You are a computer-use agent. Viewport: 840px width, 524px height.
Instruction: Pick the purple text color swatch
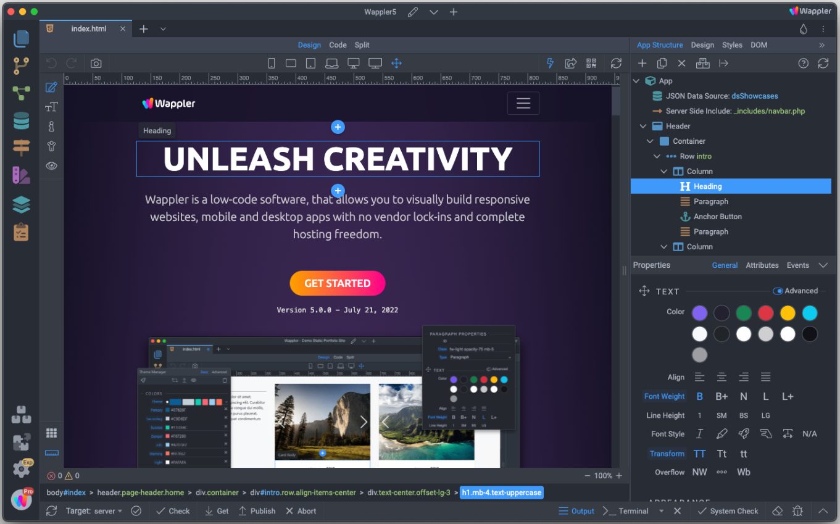(x=699, y=313)
